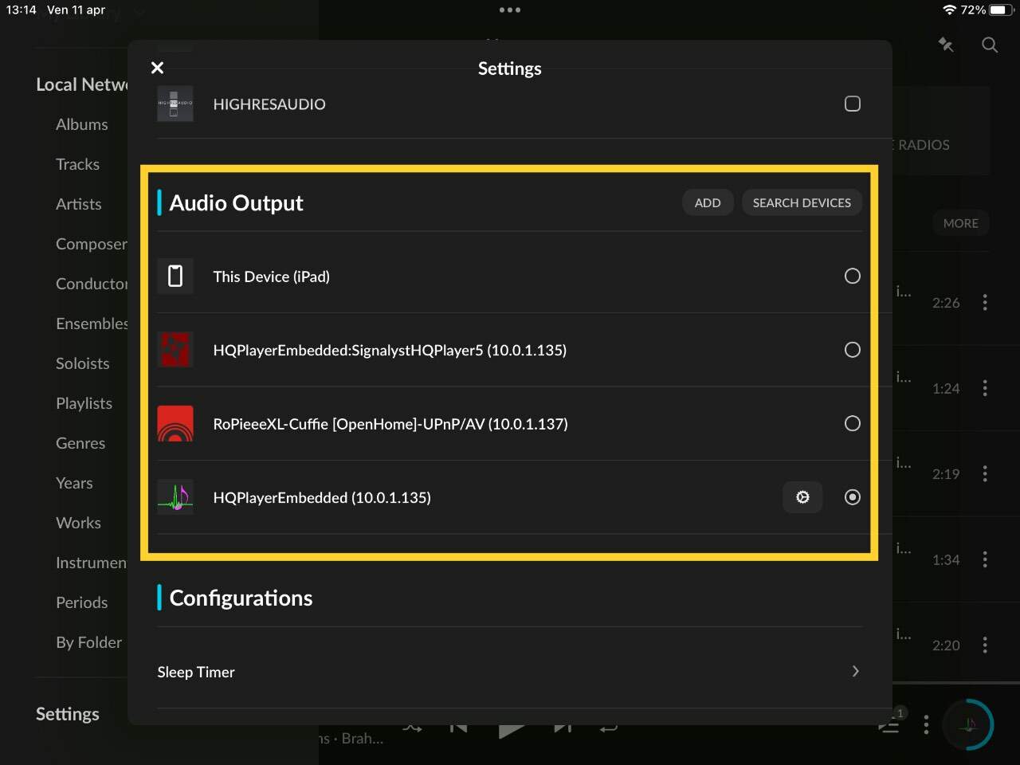Click the RoPieeeXL-Cuffie red wave icon
1020x765 pixels.
(175, 424)
